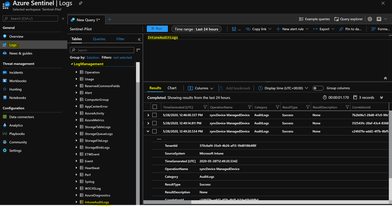392x206 pixels.
Task: Open Sentinel Settings page
Action: pos(15,151)
